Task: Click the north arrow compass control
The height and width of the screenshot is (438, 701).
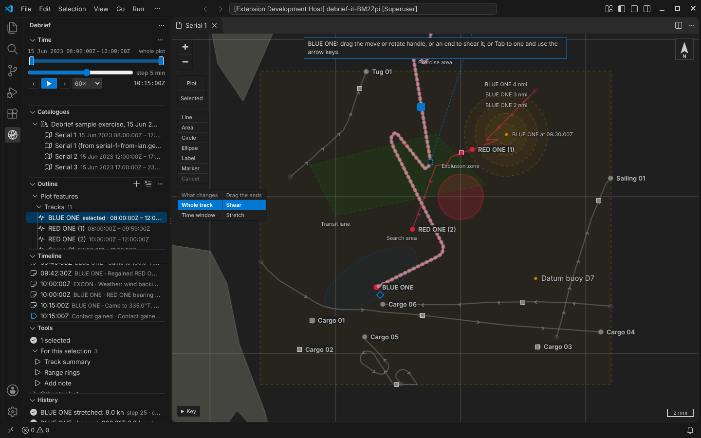Action: 684,49
